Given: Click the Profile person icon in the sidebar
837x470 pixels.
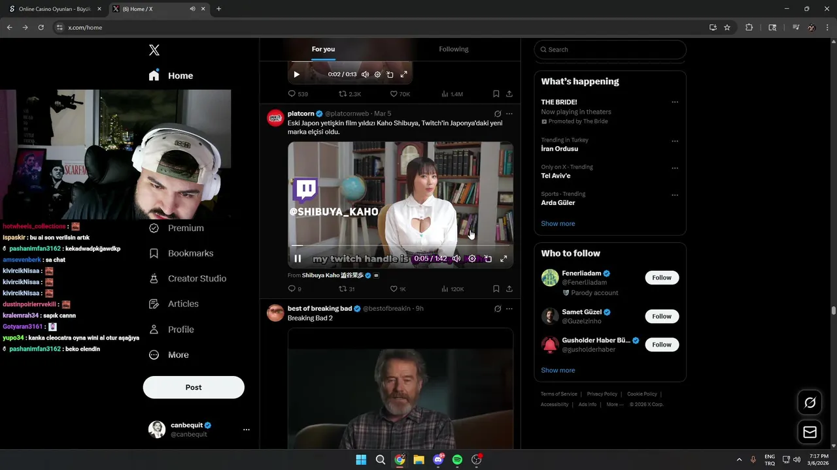Looking at the screenshot, I should [154, 330].
